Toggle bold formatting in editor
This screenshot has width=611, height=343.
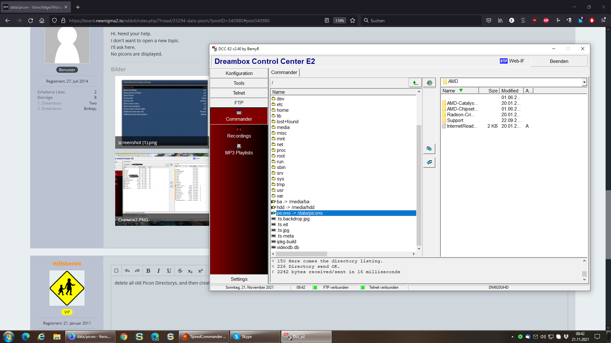[148, 271]
